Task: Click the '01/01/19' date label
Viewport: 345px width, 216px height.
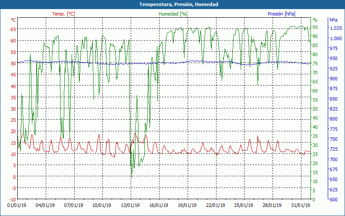Action: tap(16, 206)
